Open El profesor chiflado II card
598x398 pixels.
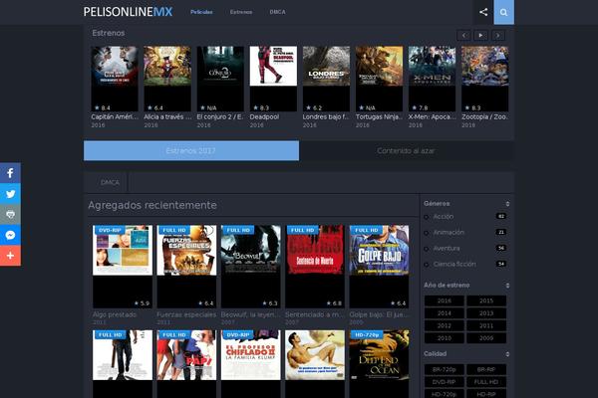pyautogui.click(x=250, y=364)
